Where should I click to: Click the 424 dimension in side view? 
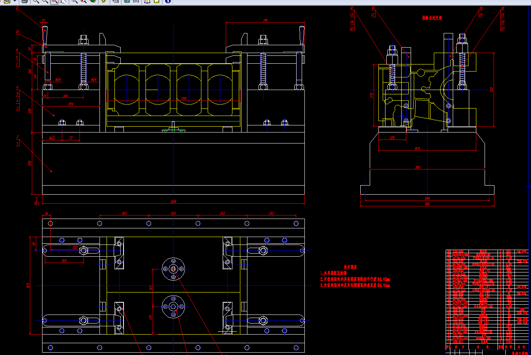[417, 149]
